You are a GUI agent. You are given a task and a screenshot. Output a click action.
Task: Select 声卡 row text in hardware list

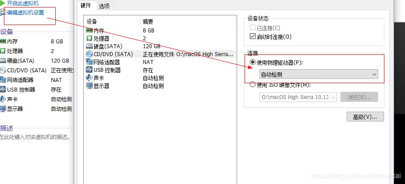99,78
